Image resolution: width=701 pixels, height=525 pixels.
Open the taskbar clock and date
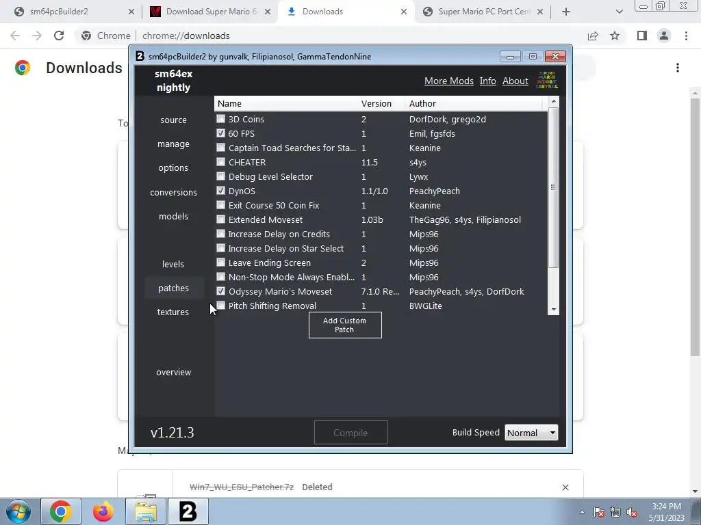click(x=666, y=512)
